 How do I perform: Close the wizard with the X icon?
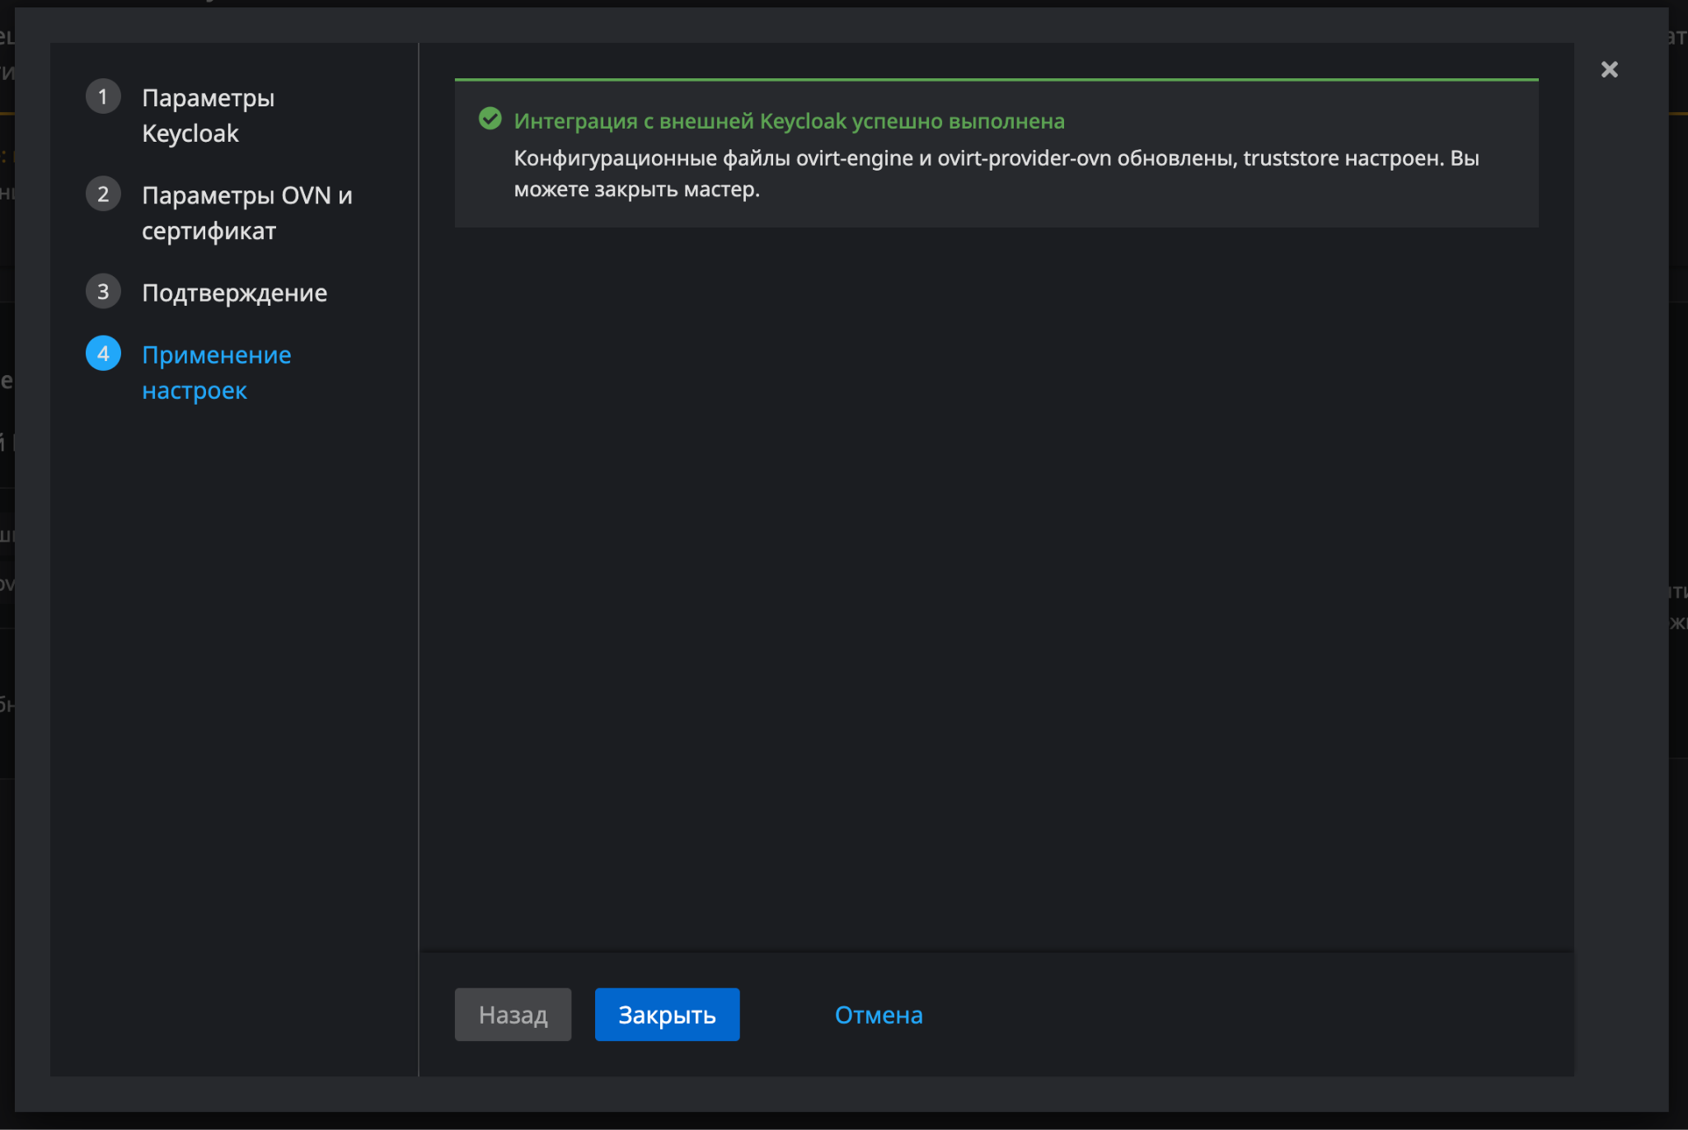pos(1609,69)
